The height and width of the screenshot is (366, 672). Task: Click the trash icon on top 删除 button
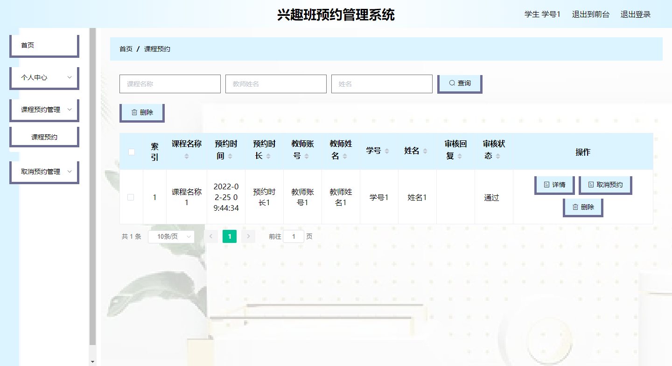[x=134, y=112]
